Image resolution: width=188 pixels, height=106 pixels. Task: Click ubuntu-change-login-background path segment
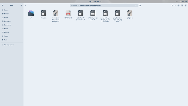90,5
